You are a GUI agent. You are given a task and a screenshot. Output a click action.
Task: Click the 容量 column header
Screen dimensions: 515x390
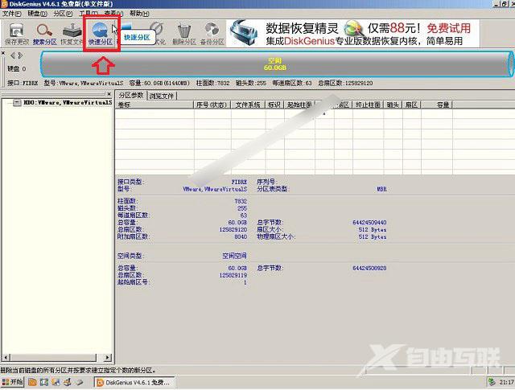[437, 105]
